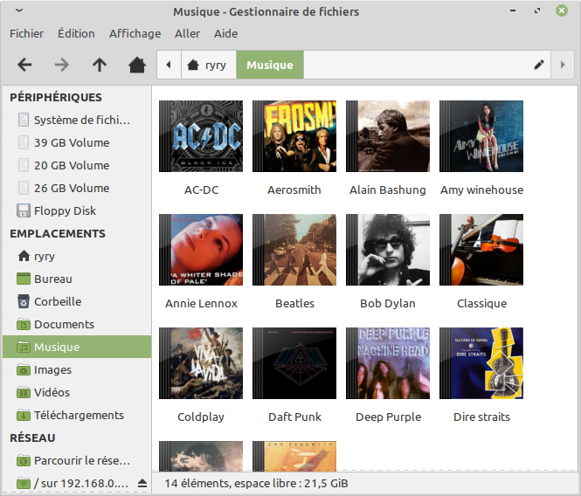
Task: Open Corbeille in the sidebar
Action: coord(58,301)
